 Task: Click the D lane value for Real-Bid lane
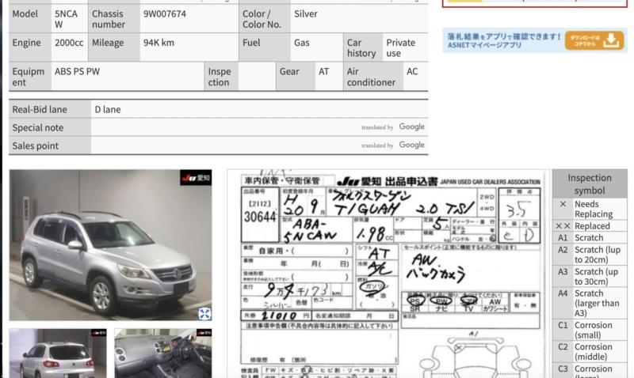(x=108, y=109)
